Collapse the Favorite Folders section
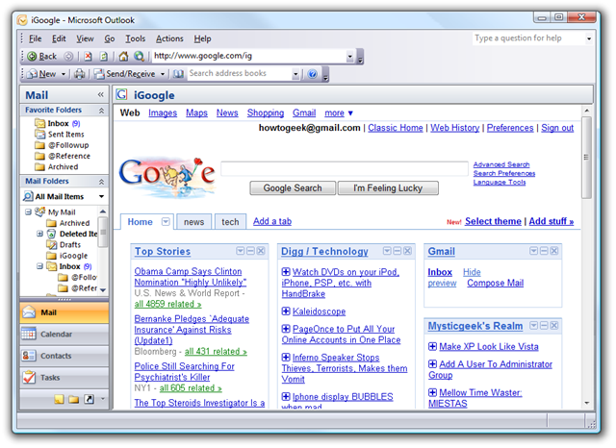This screenshot has height=448, width=616. [x=101, y=111]
